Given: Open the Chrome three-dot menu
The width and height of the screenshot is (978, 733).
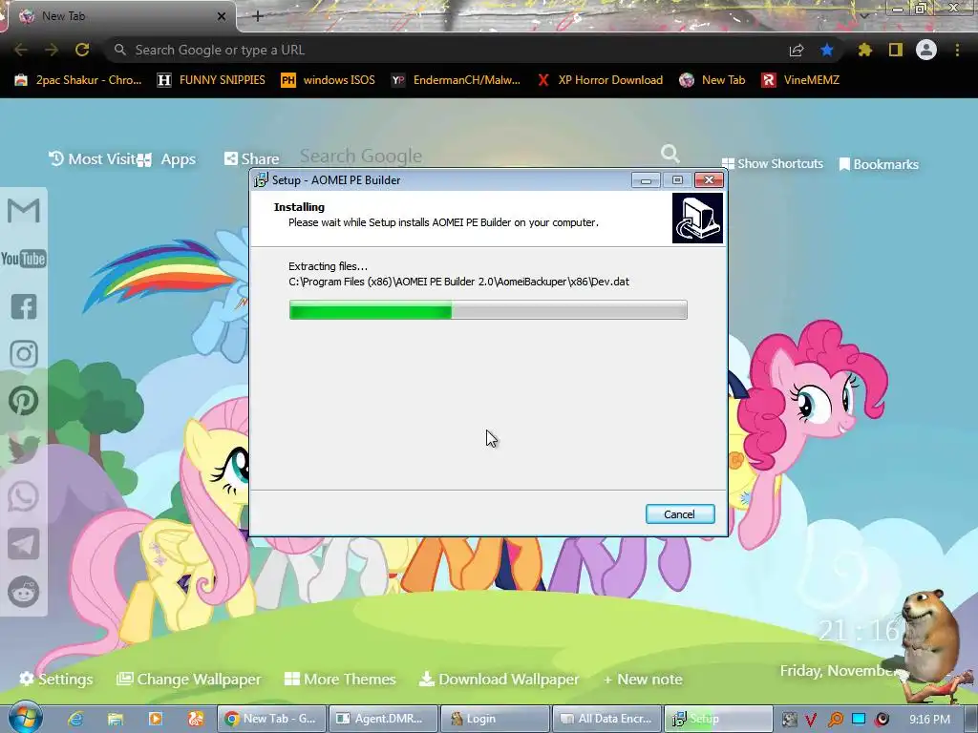Looking at the screenshot, I should 957,50.
